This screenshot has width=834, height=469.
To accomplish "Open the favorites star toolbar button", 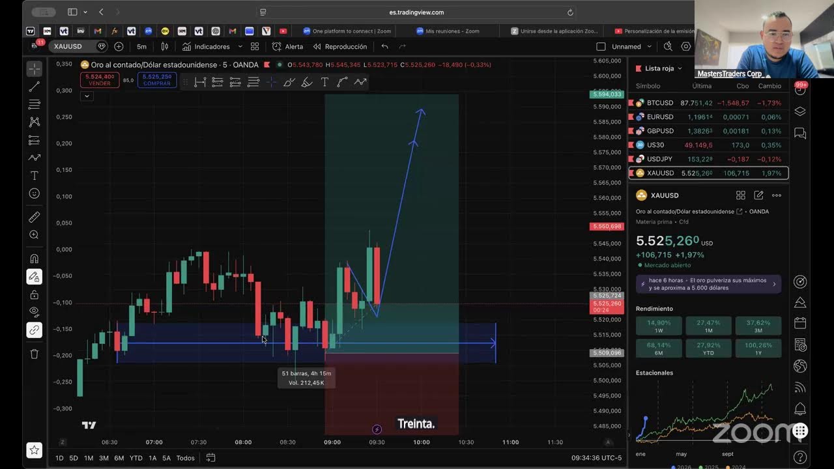I will (35, 450).
